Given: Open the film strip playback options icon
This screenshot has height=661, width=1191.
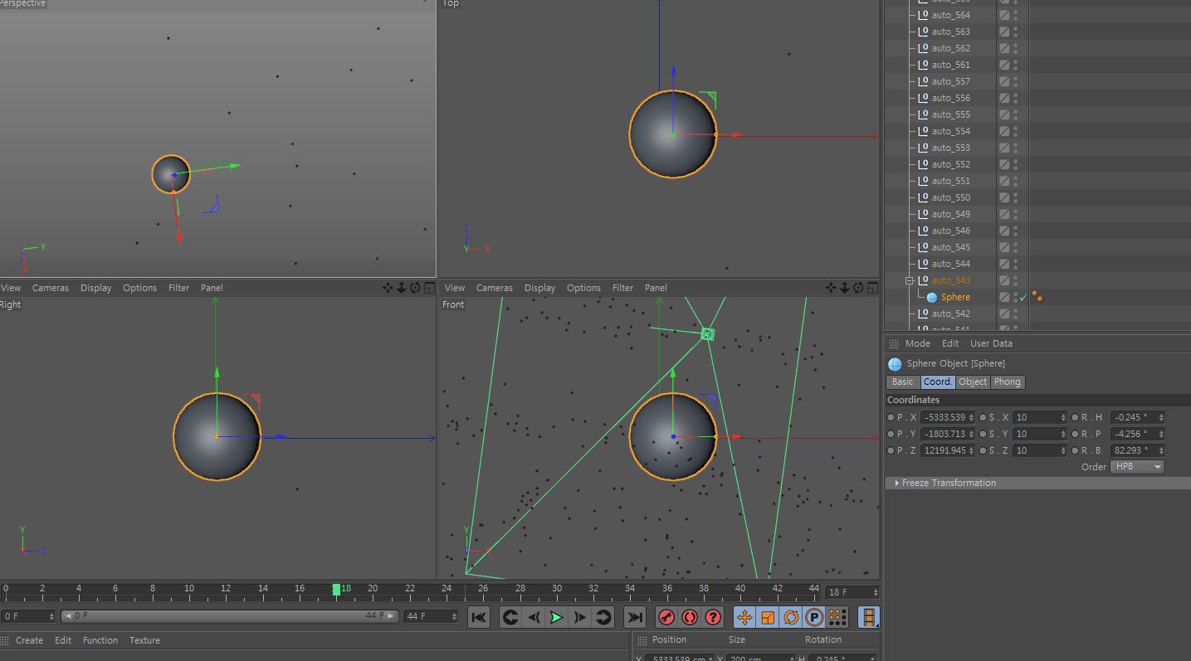Looking at the screenshot, I should (x=868, y=617).
